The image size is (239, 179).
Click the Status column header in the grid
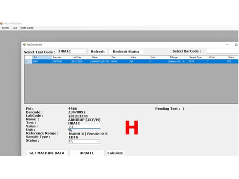[233, 57]
